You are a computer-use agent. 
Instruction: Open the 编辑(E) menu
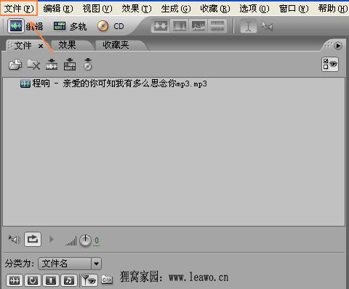tap(58, 9)
